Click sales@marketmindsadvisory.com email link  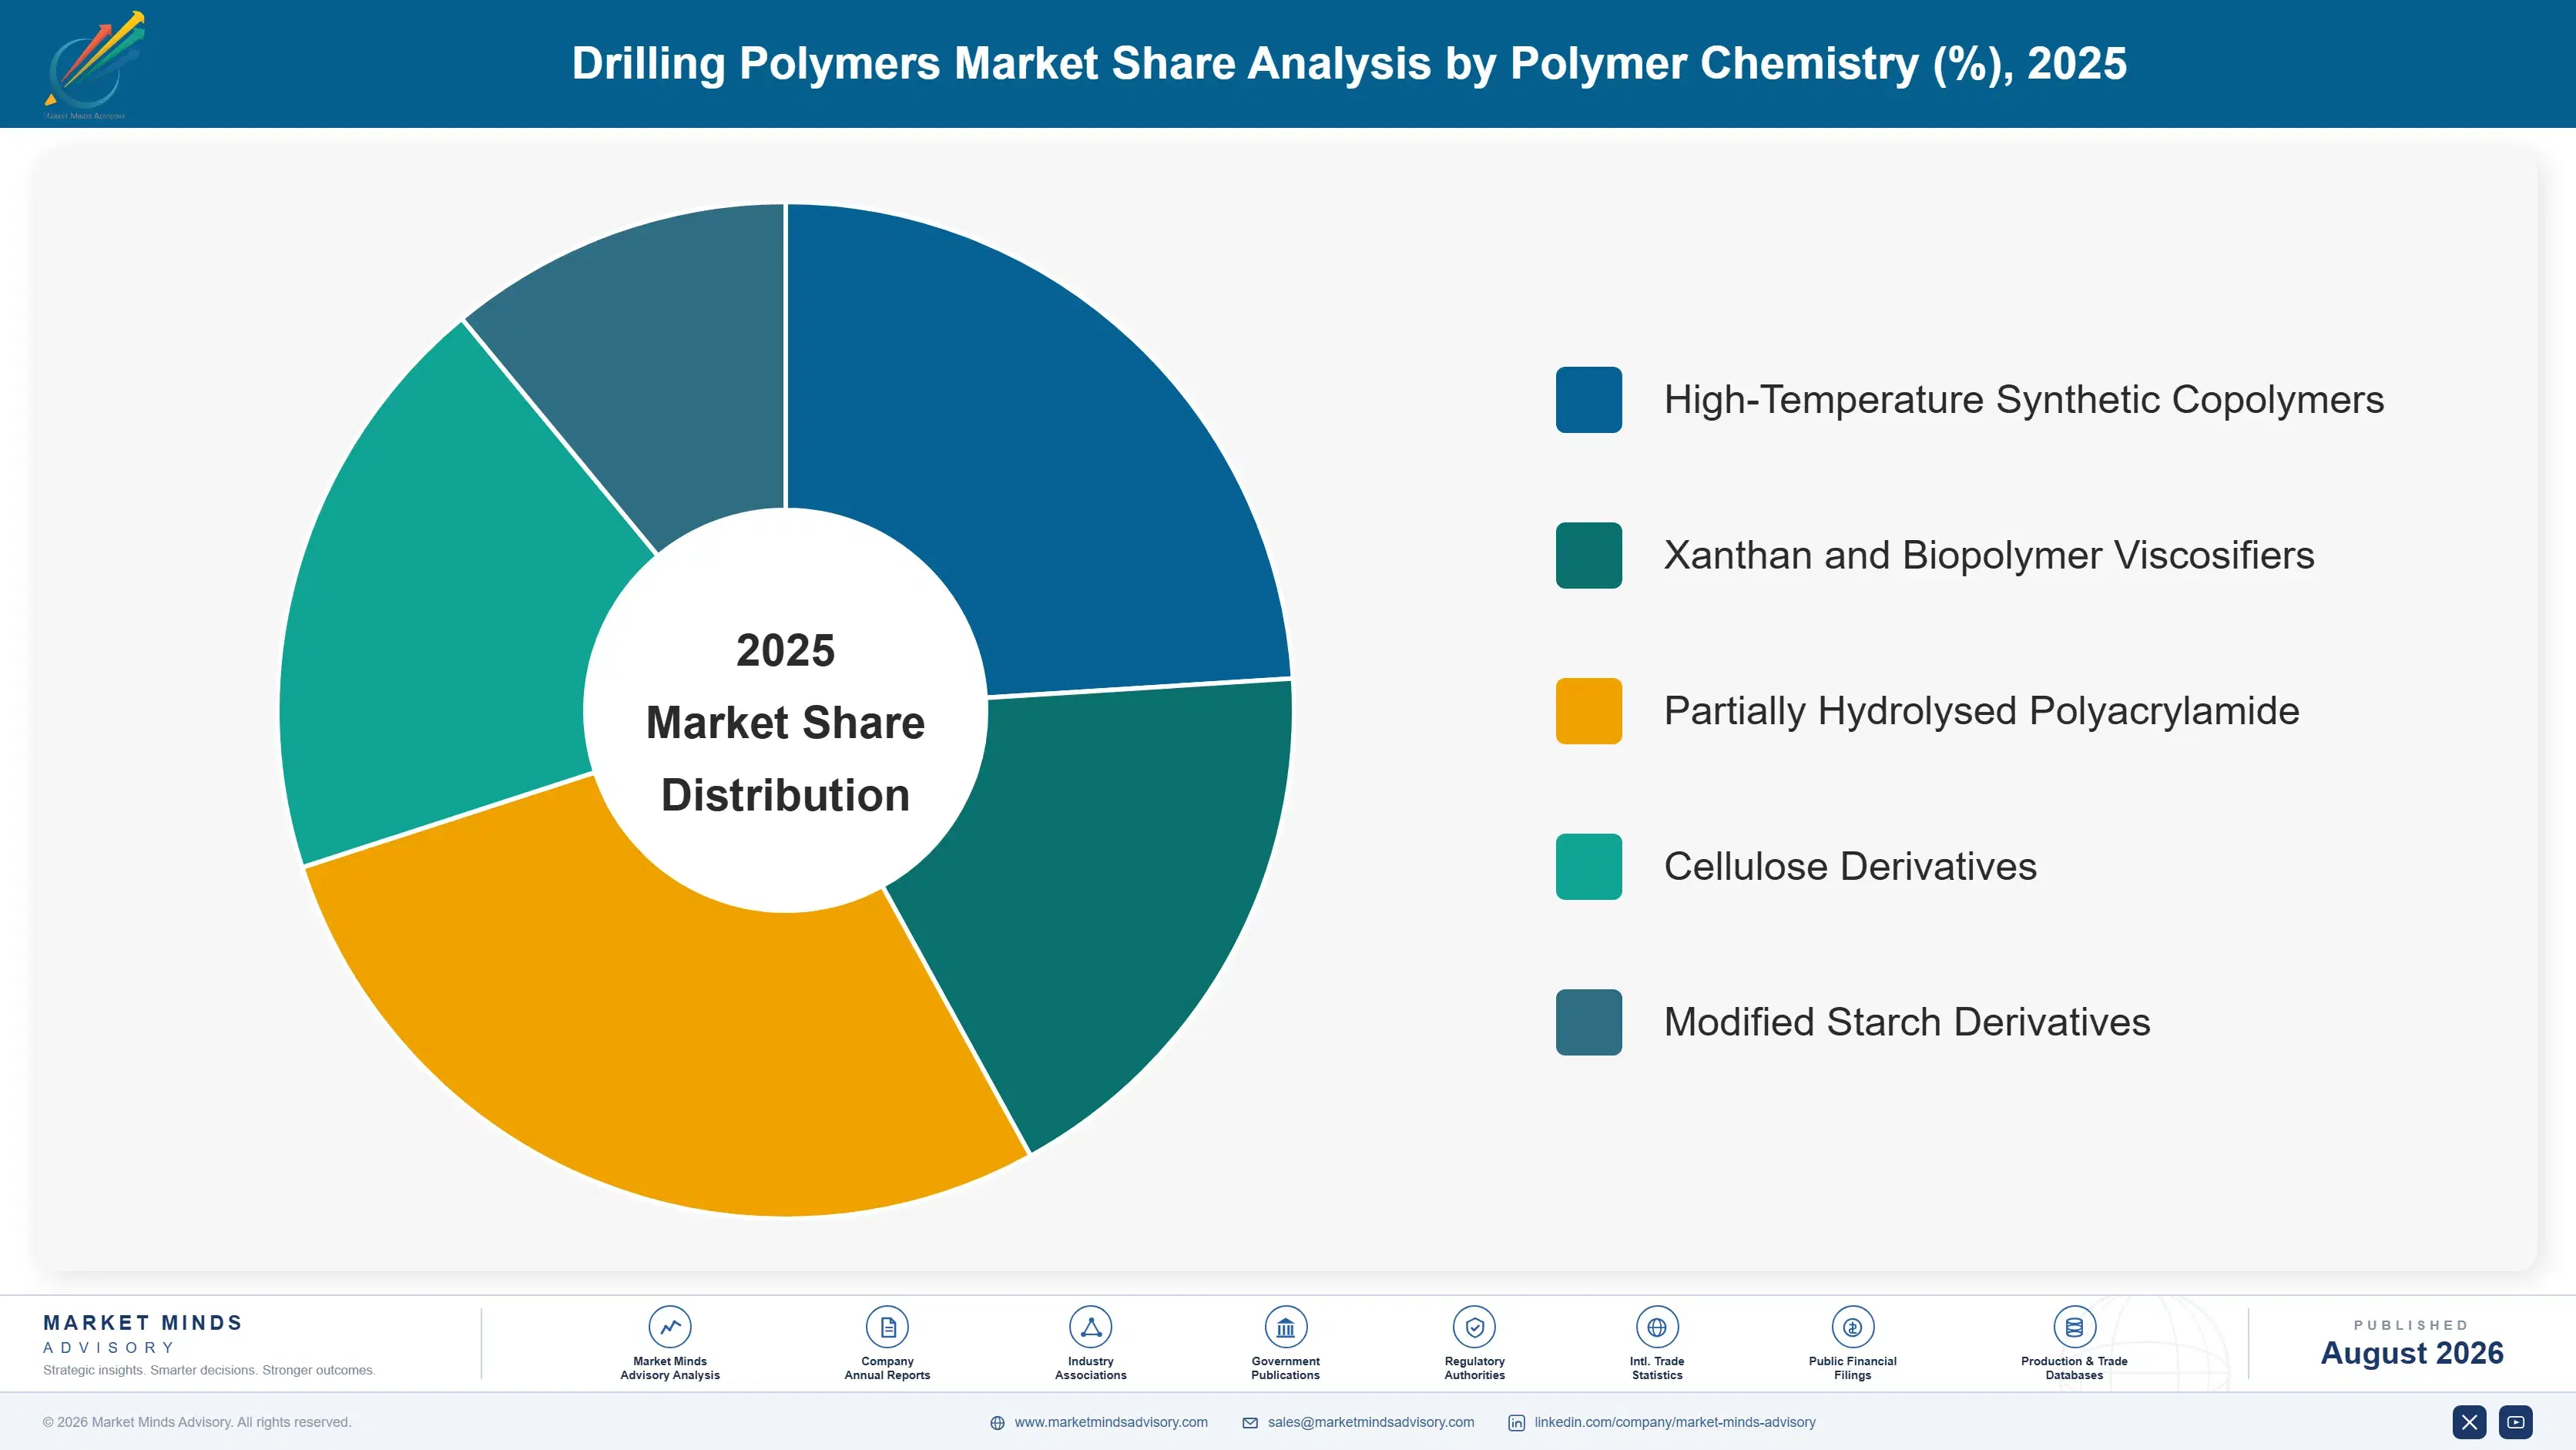(x=1371, y=1422)
